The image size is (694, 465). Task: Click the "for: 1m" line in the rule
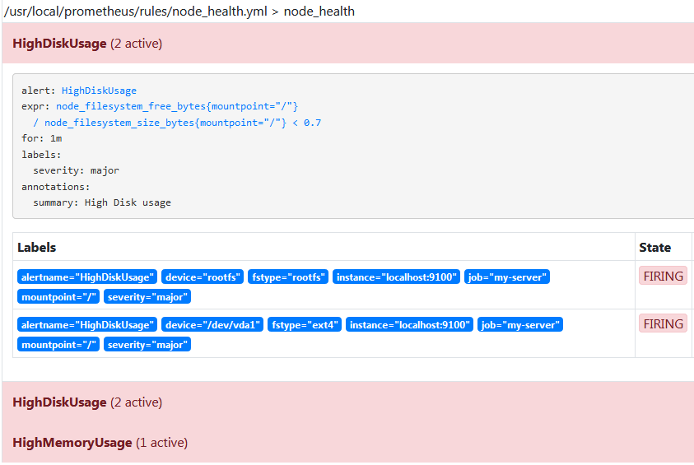tap(42, 138)
